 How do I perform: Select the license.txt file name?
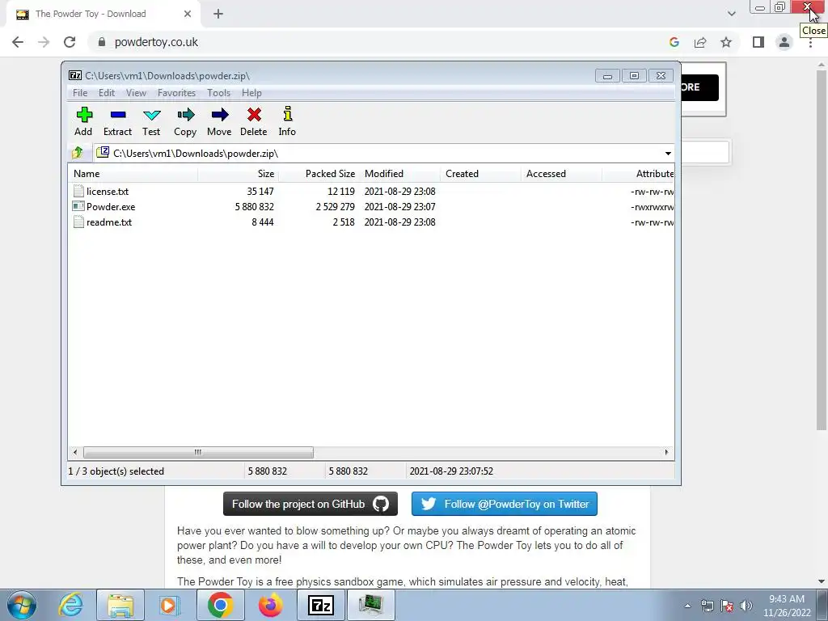(x=108, y=191)
